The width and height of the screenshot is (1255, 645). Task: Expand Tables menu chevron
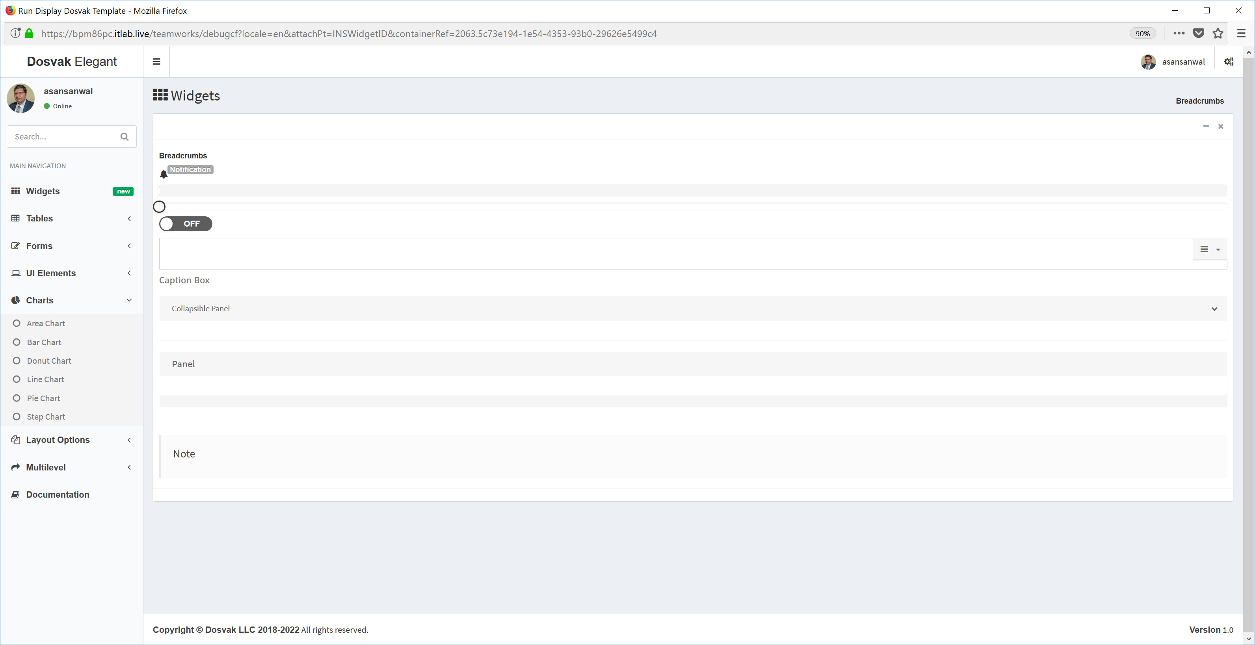tap(129, 218)
